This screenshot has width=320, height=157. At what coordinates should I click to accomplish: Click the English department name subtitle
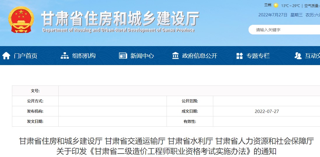118,30
